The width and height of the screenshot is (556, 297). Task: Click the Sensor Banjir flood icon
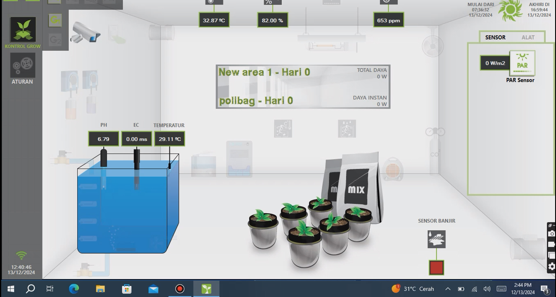[436, 239]
